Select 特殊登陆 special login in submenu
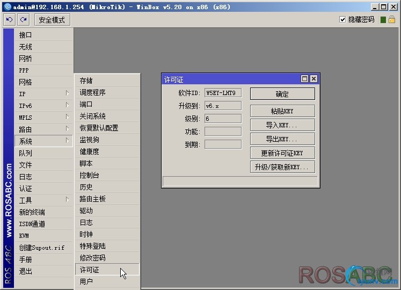 click(107, 246)
